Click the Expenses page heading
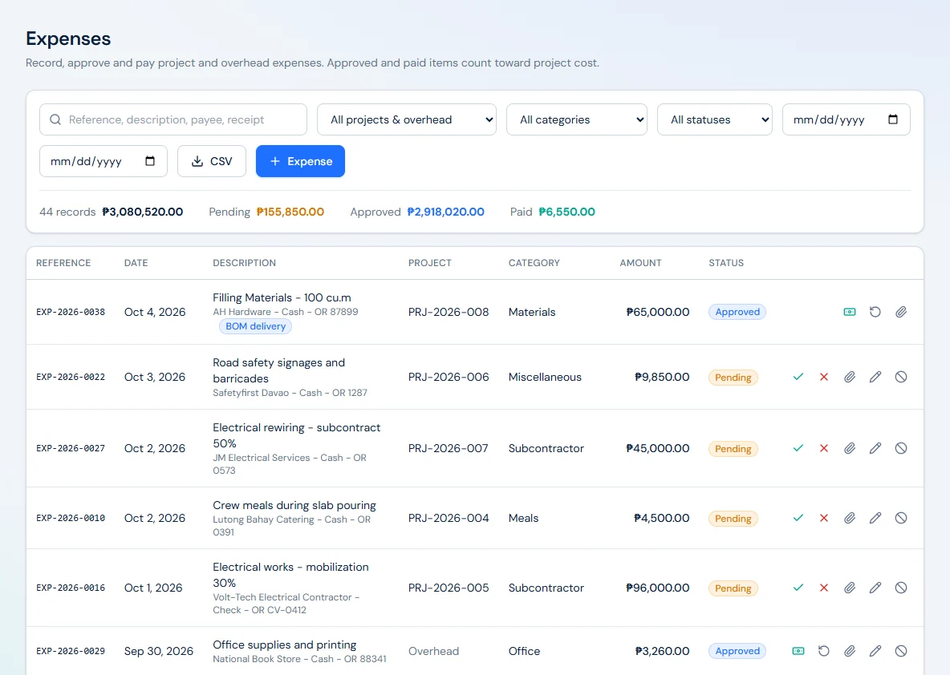Image resolution: width=950 pixels, height=675 pixels. pyautogui.click(x=68, y=38)
